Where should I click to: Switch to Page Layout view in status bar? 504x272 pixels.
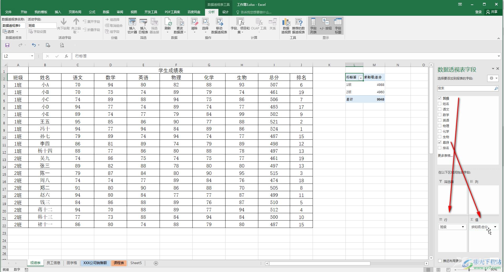[x=438, y=270]
